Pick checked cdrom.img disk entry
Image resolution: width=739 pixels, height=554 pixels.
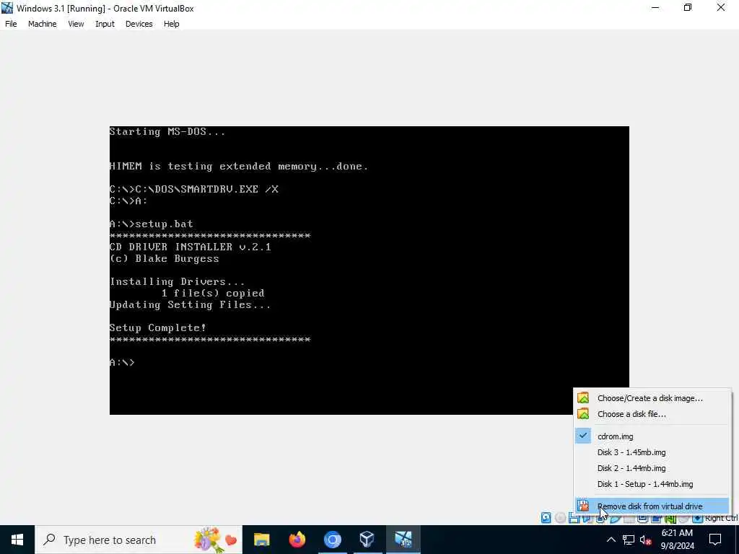[x=652, y=436]
